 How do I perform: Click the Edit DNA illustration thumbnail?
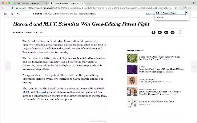tap(132, 103)
